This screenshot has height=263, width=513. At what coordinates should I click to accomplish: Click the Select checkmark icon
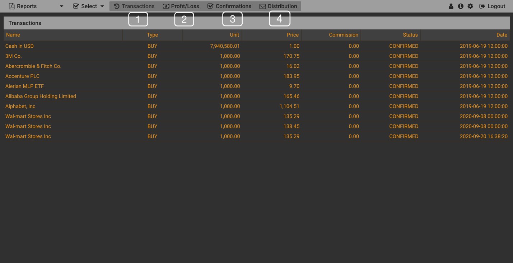click(x=76, y=6)
